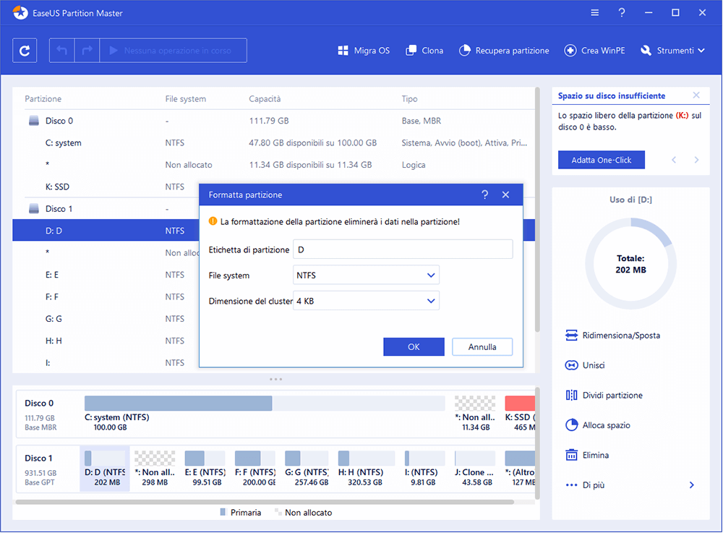The height and width of the screenshot is (533, 723).
Task: Click the refresh icon in toolbar
Action: pyautogui.click(x=25, y=50)
